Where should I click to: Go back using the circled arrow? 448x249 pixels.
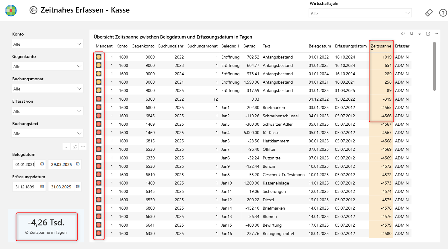click(33, 10)
